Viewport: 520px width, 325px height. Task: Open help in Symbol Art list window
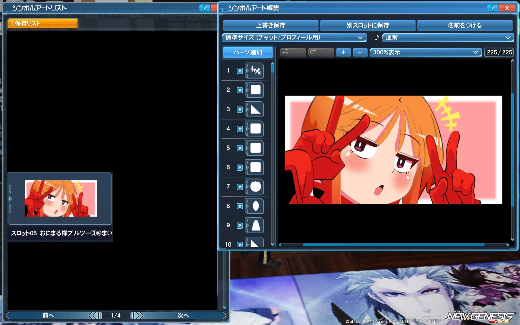(x=204, y=8)
